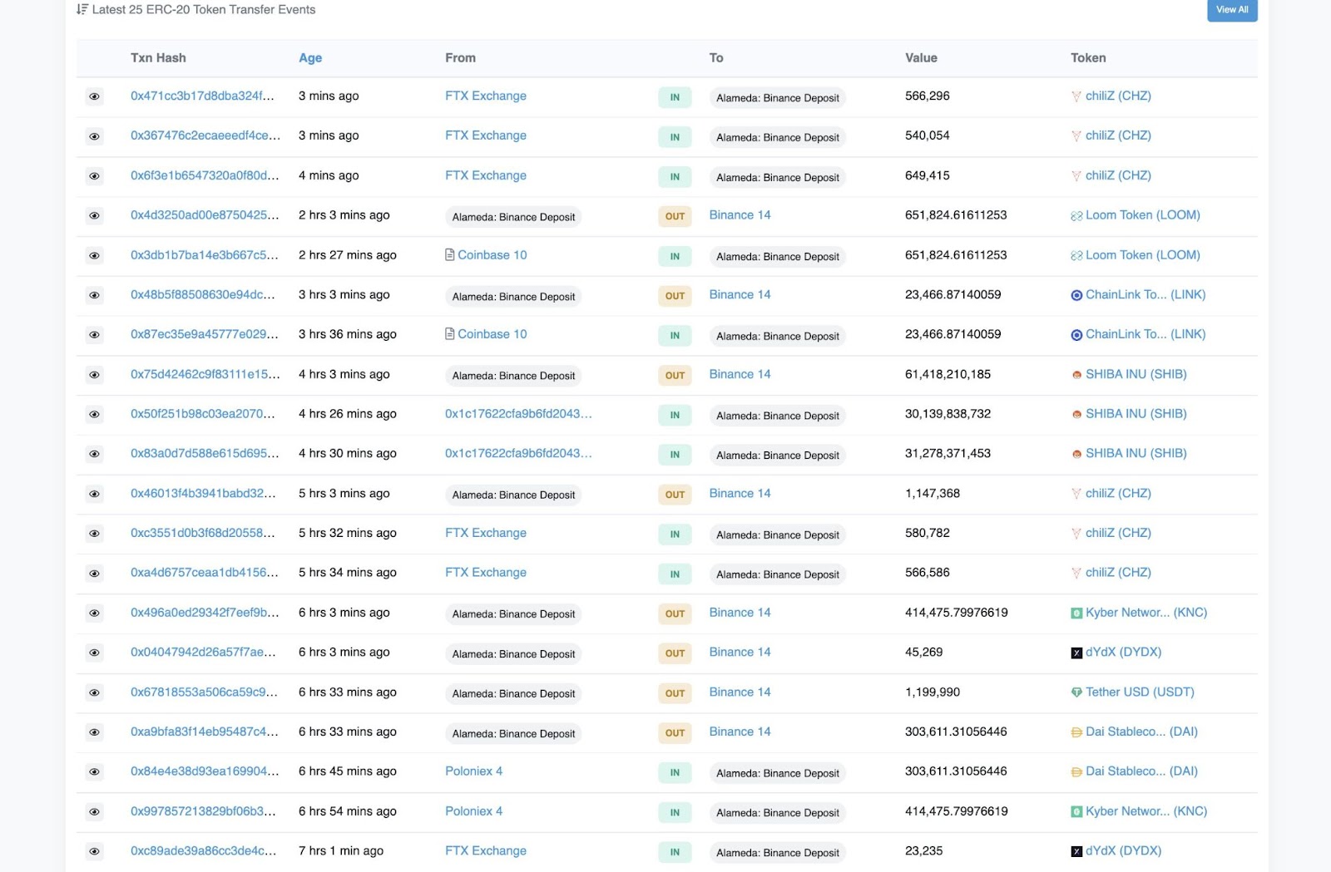Preview transaction 0x4d3250ad00e8750425 via eye icon

click(94, 216)
